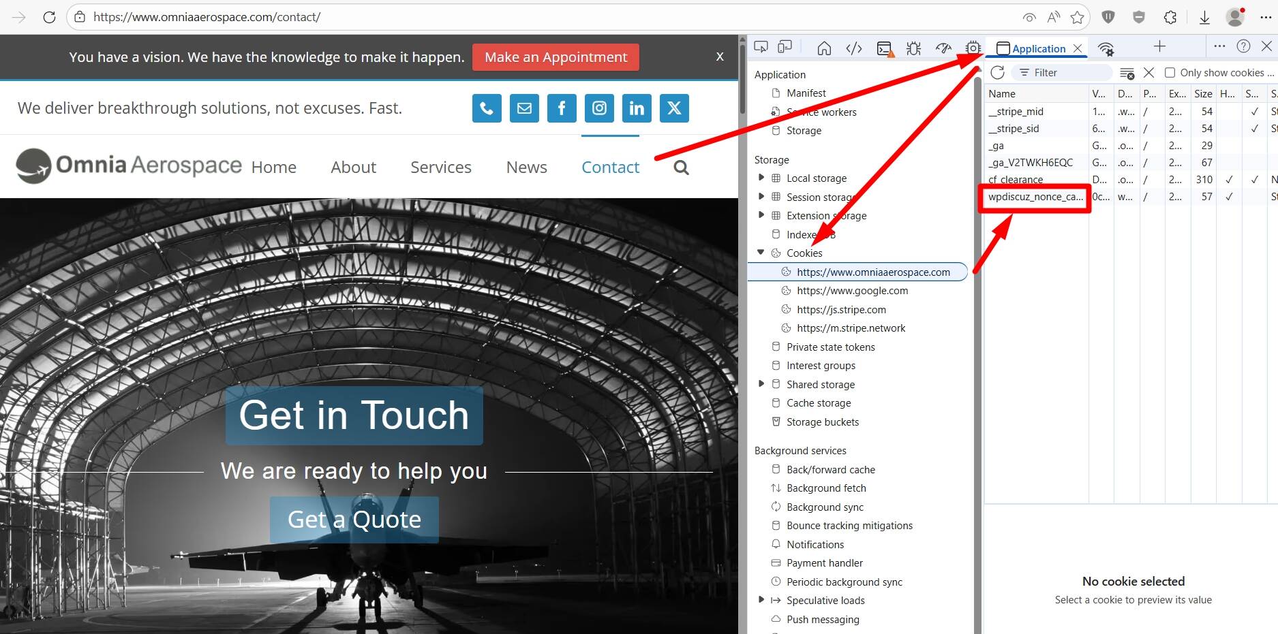Open the Network conditions wifi icon

[1106, 48]
